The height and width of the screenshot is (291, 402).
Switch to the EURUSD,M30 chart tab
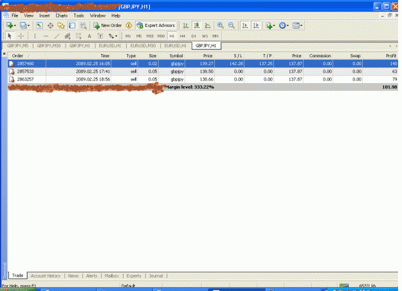pos(143,46)
